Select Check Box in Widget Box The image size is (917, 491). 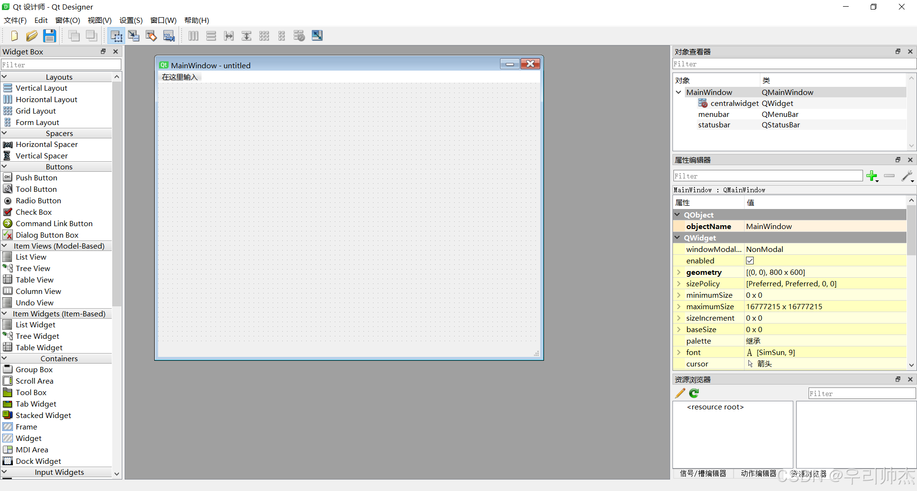pyautogui.click(x=34, y=212)
